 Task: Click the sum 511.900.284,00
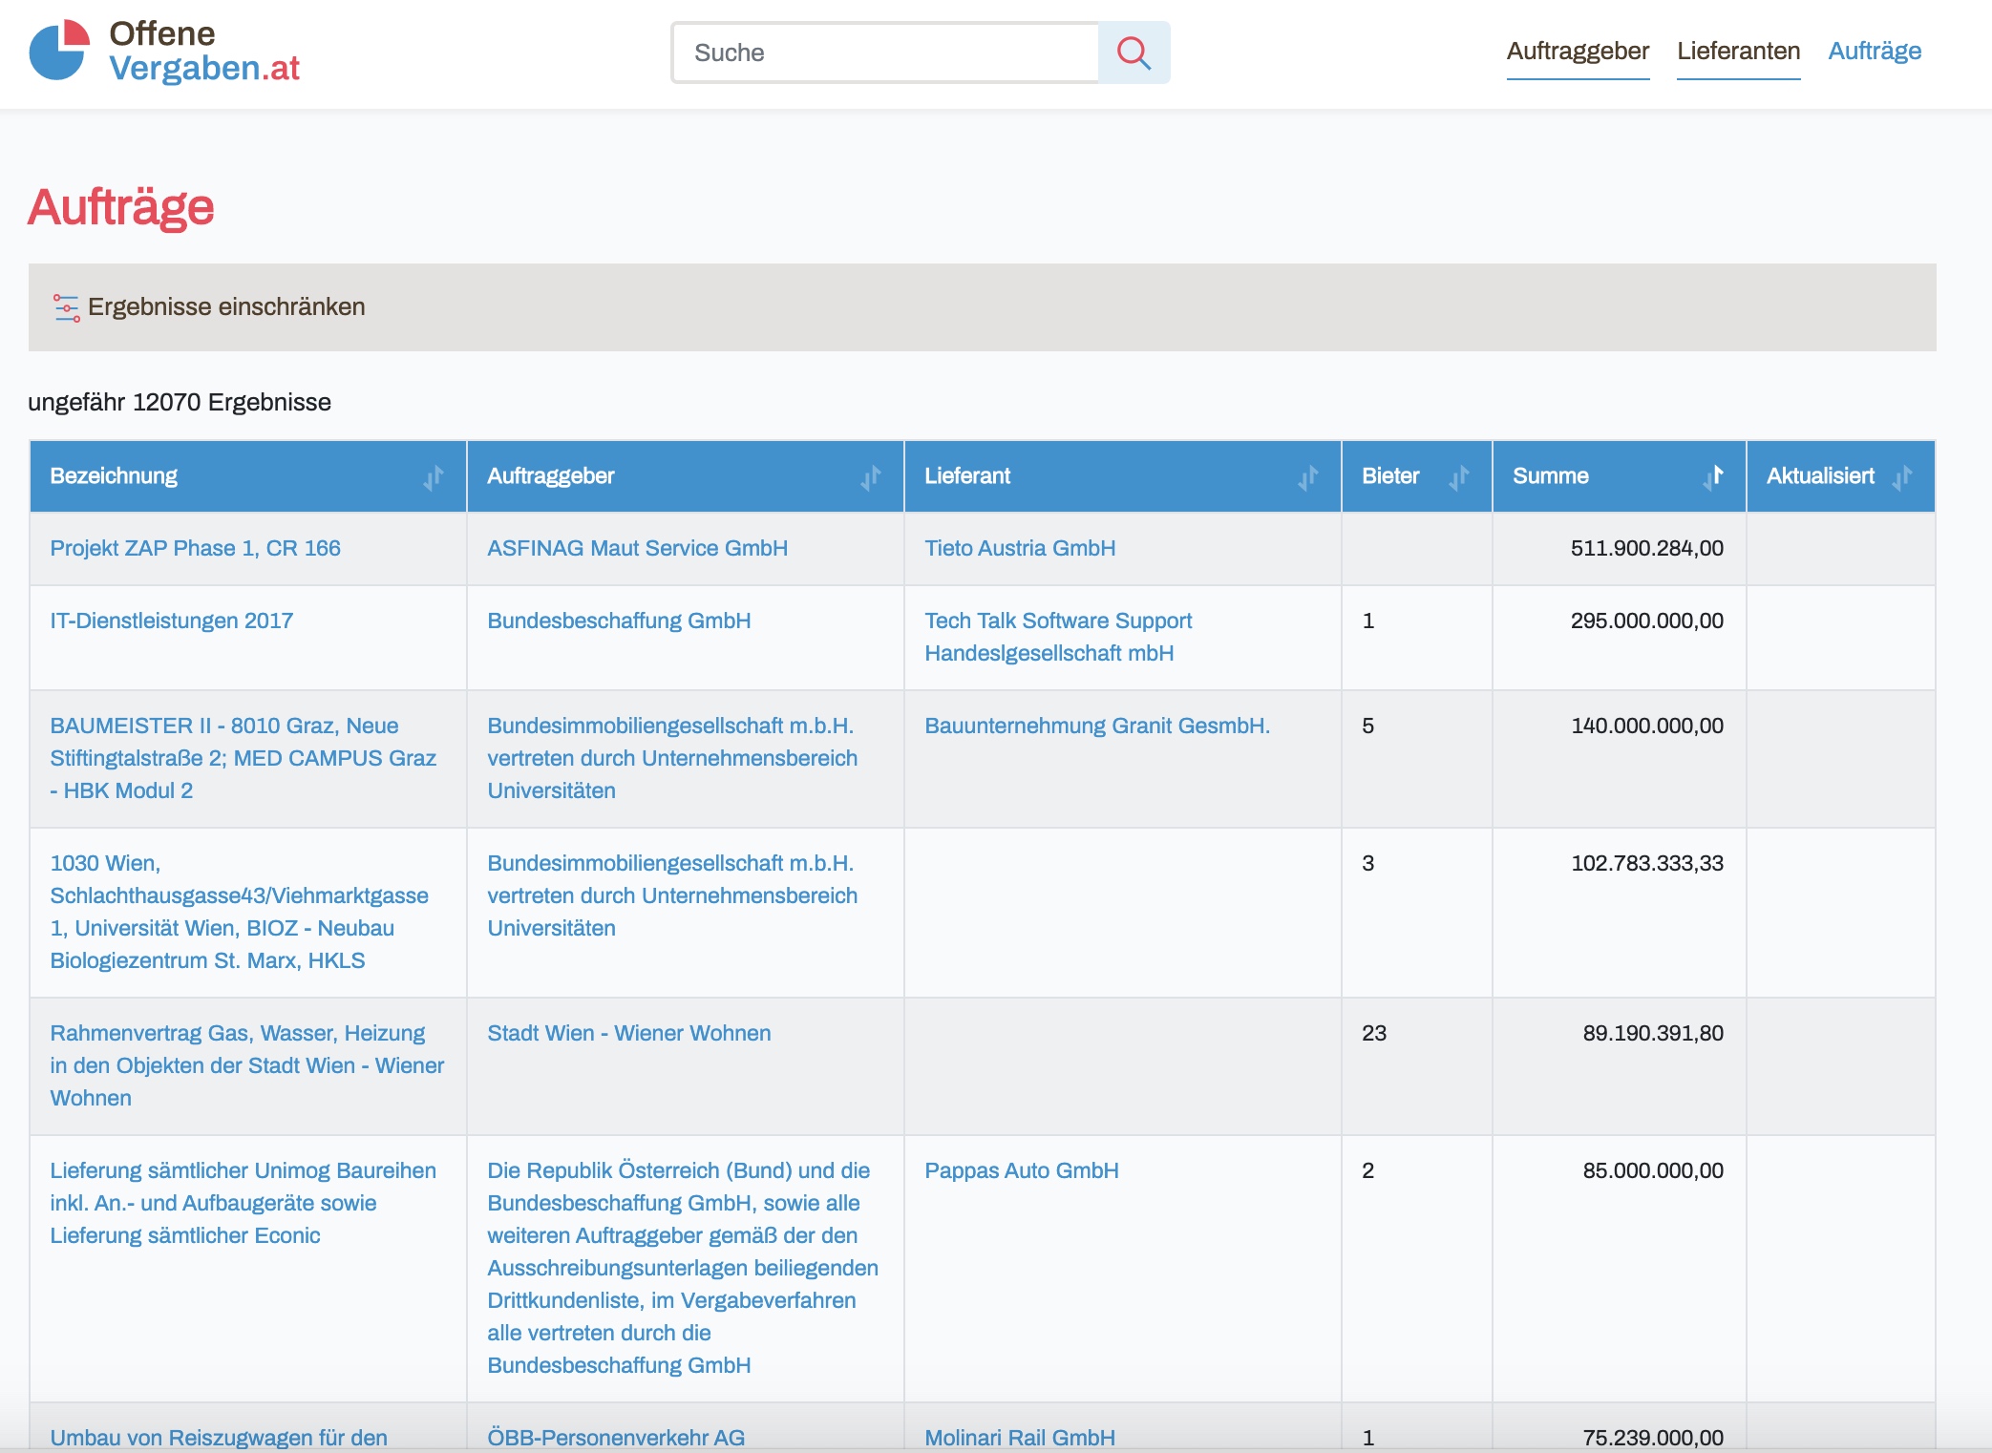tap(1647, 548)
